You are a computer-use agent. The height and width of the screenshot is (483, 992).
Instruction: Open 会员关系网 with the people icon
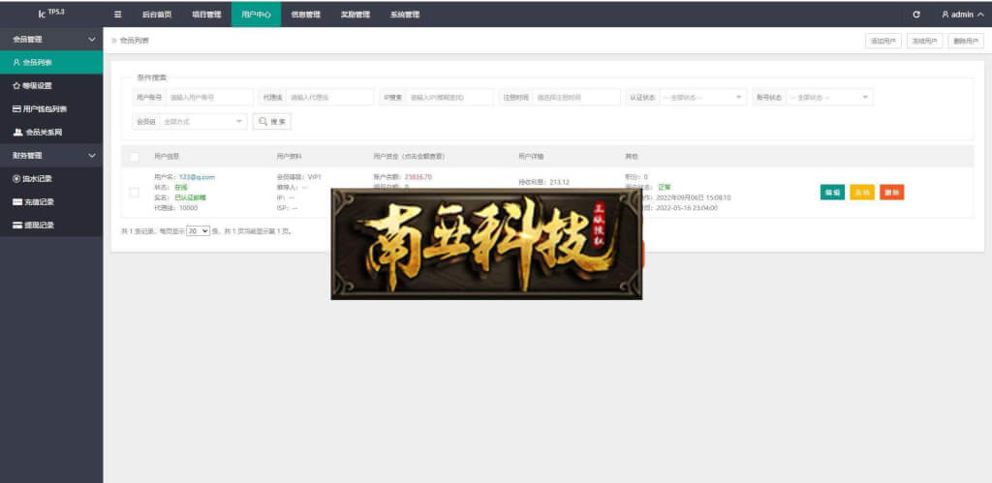tap(51, 133)
